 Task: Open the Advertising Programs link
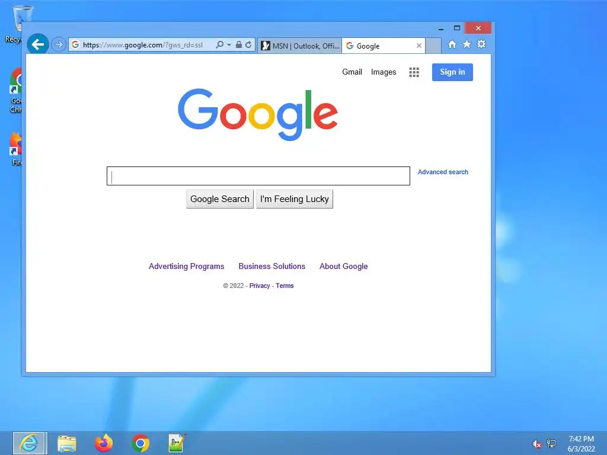click(x=186, y=266)
